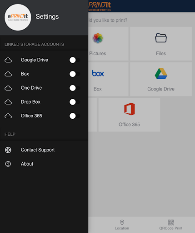The width and height of the screenshot is (195, 233).
Task: Click the cloud icon beside Google Drive
Action: pos(8,60)
